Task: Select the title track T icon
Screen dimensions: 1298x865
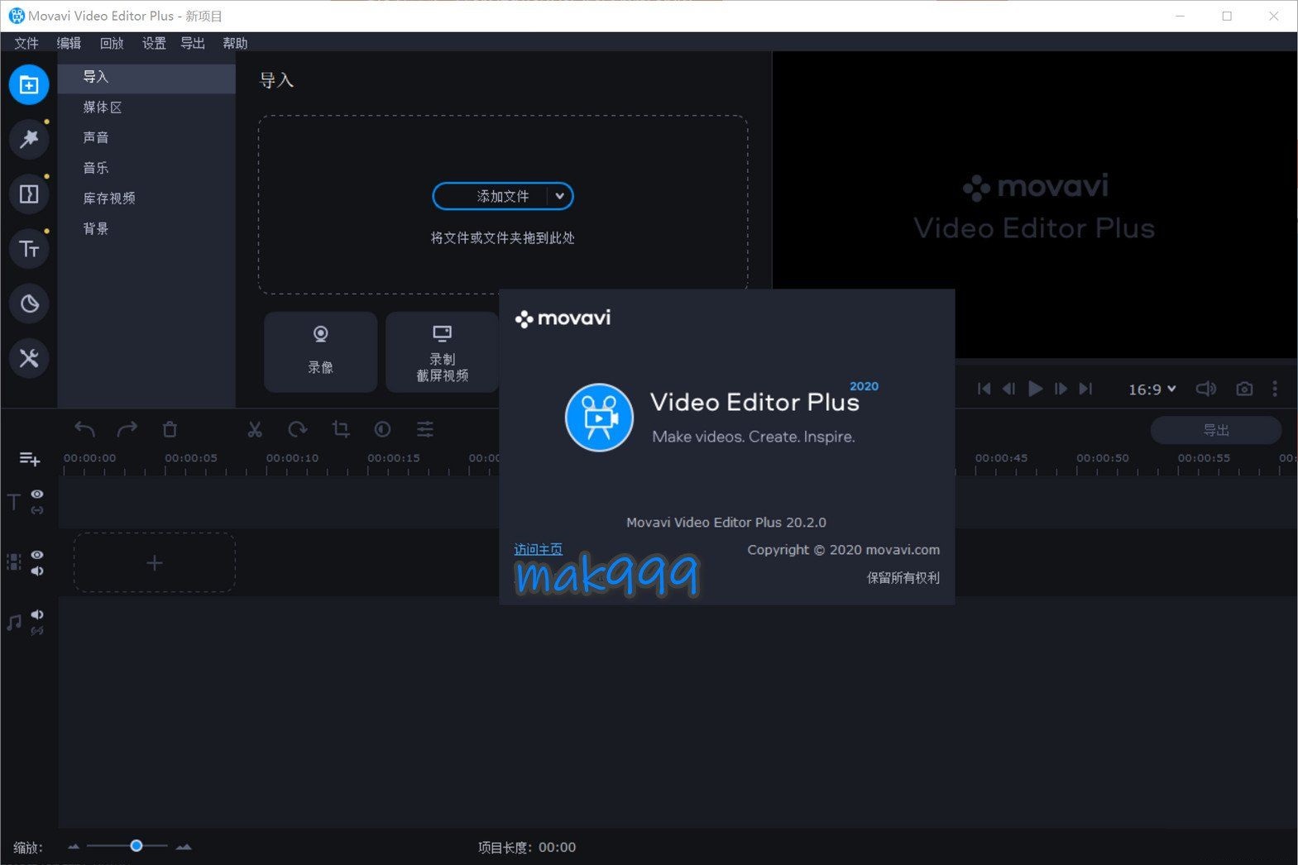Action: click(x=13, y=502)
